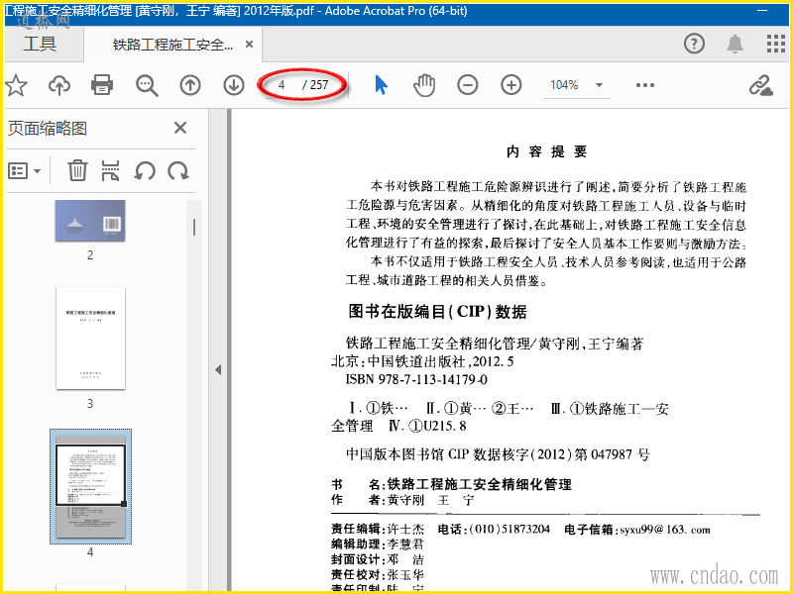
Task: Click the line 北京:中国铁道出版社,2012.5
Action: pos(423,361)
